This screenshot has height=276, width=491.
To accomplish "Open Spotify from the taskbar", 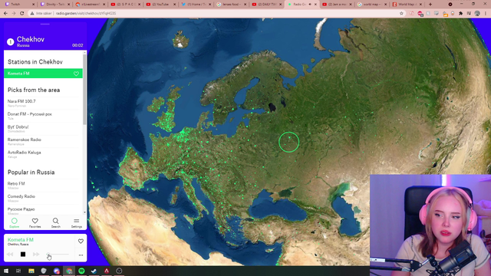I will click(81, 271).
